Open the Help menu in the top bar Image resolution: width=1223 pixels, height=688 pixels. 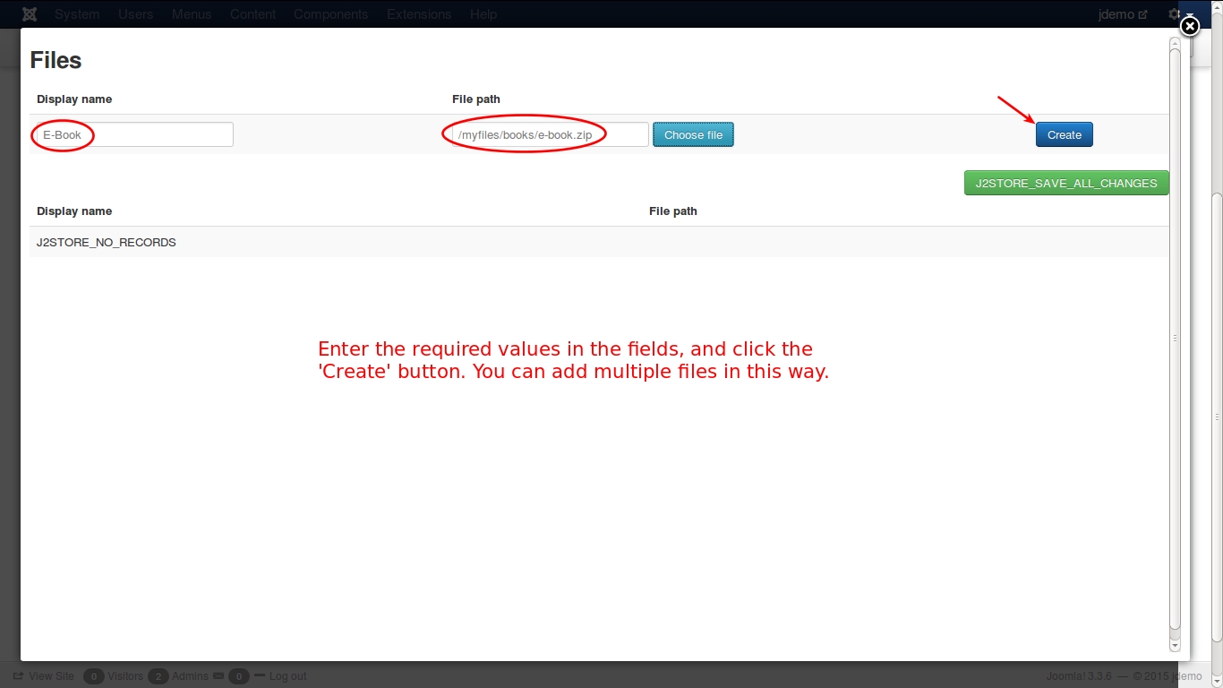(x=483, y=14)
